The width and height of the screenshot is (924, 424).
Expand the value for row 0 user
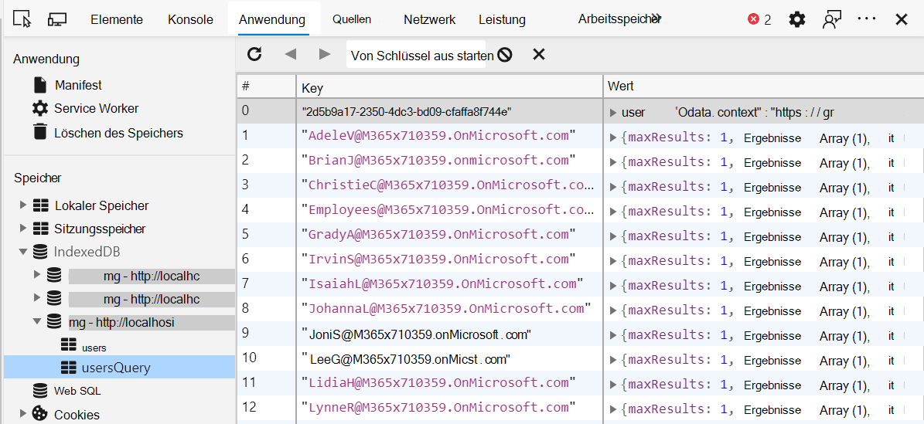coord(613,113)
